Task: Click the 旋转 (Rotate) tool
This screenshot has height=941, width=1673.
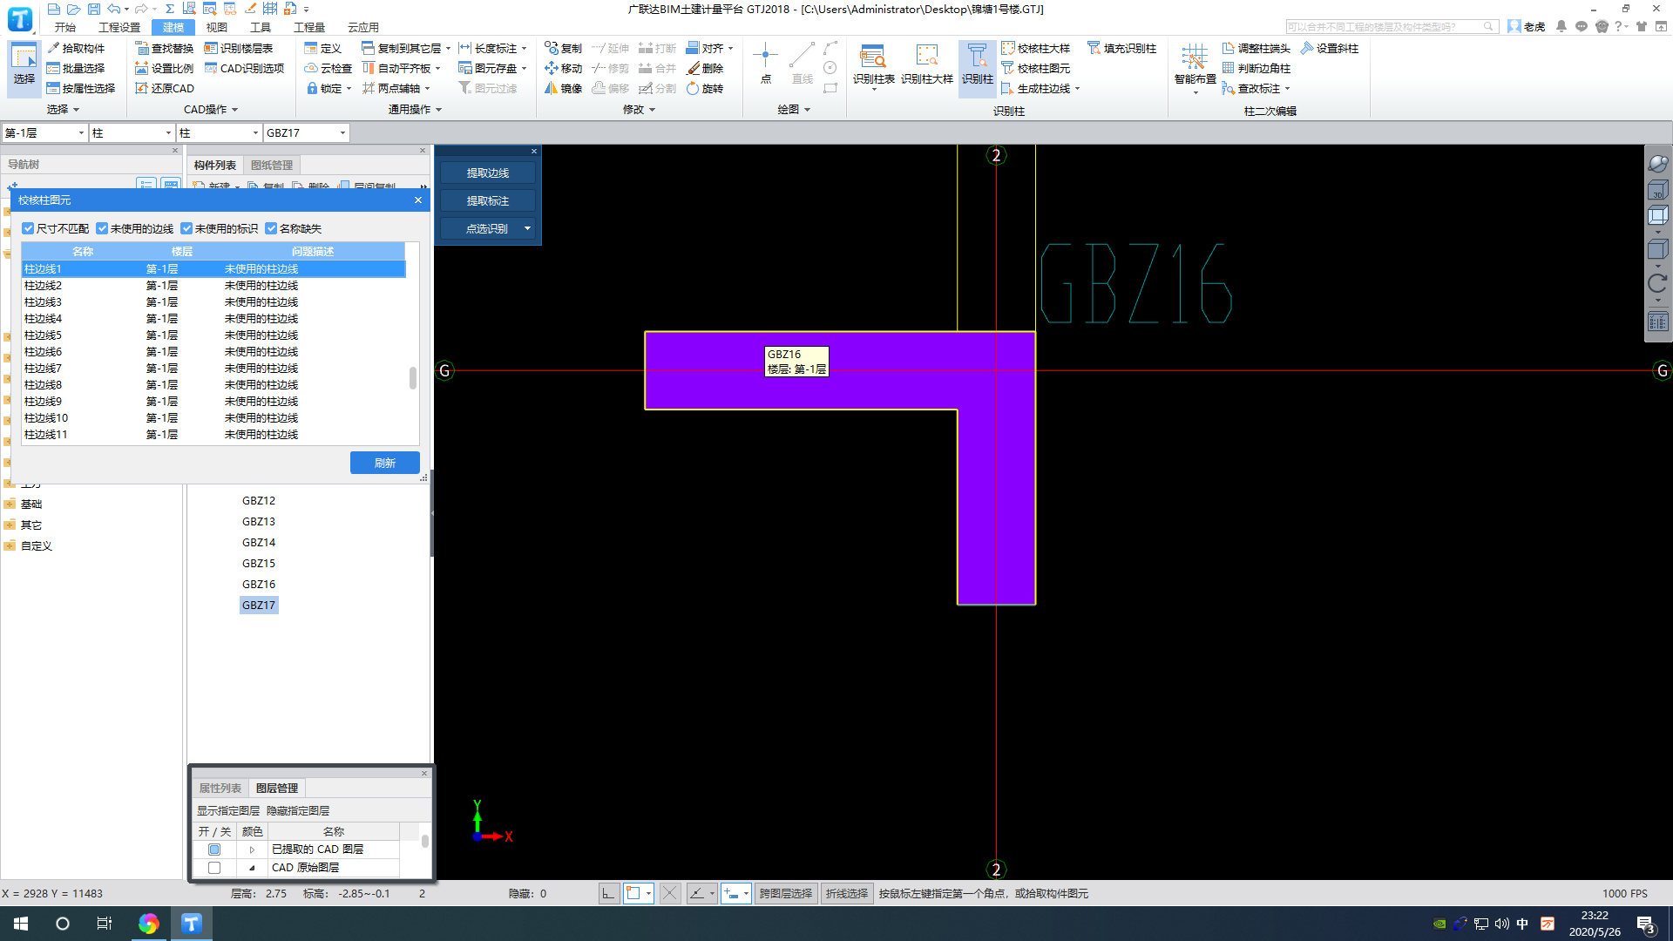Action: pos(705,88)
